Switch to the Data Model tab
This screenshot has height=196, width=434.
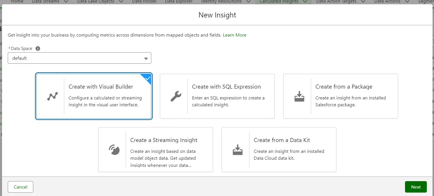click(x=144, y=2)
